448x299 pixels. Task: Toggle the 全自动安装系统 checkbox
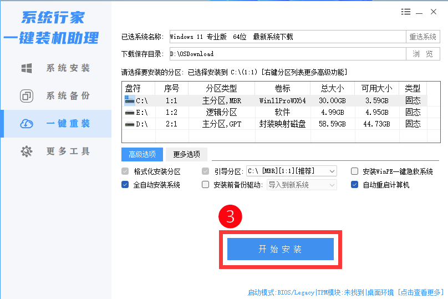(x=125, y=185)
